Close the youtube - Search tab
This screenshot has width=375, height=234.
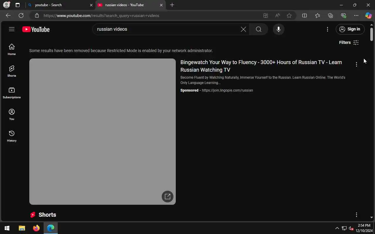(x=91, y=5)
